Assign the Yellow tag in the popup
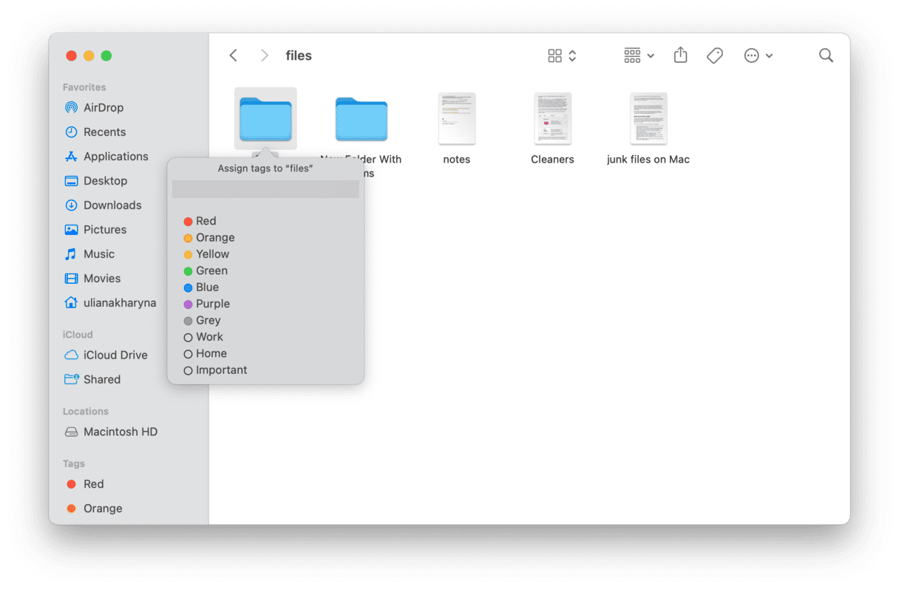The height and width of the screenshot is (589, 899). 206,253
